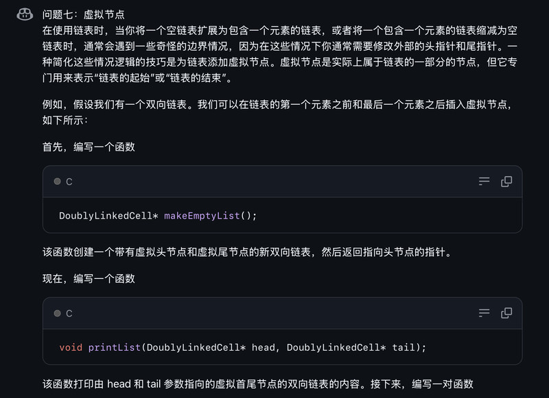This screenshot has height=398, width=549.
Task: Copy the makeEmptyList code block
Action: (x=506, y=182)
